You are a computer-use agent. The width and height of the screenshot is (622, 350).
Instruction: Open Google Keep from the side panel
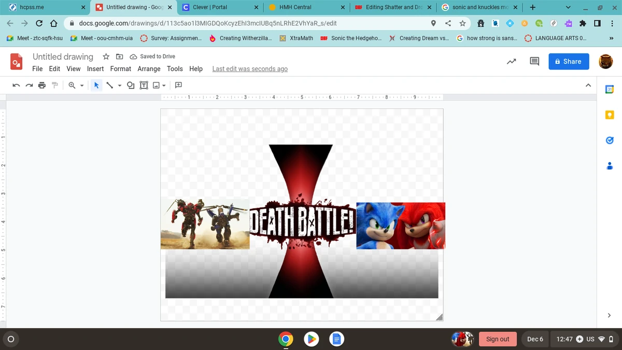(x=610, y=115)
